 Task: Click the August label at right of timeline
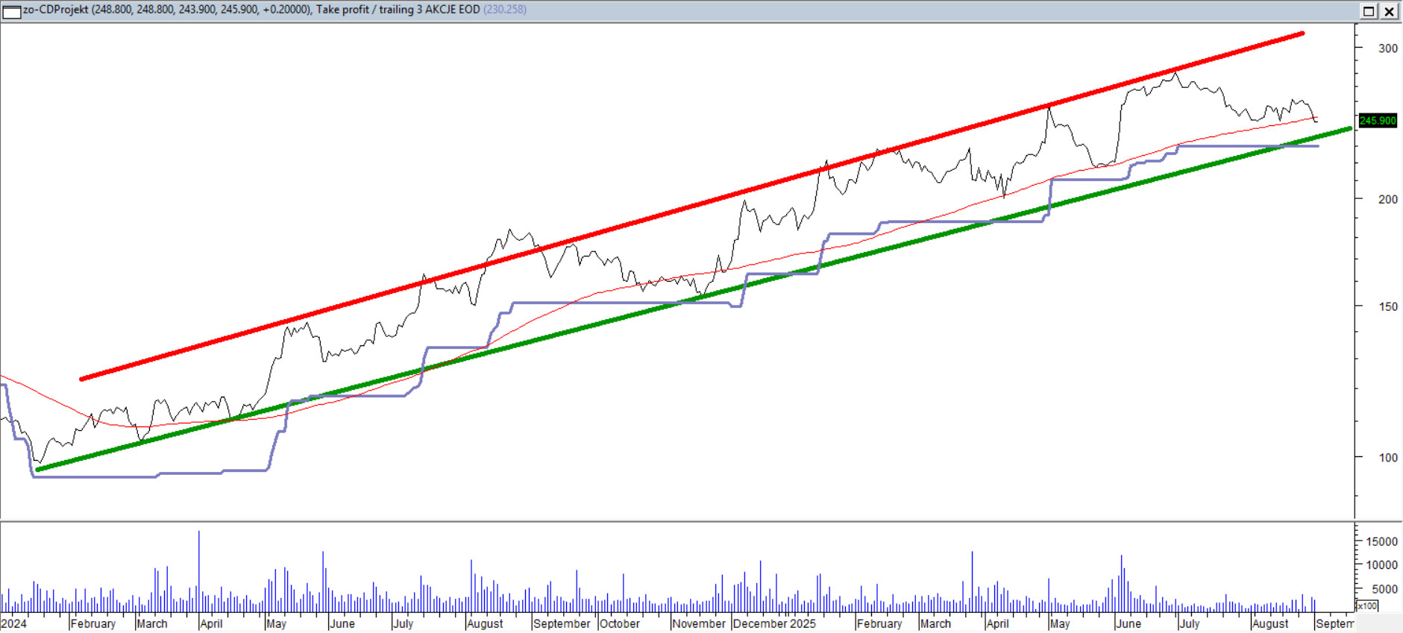coord(1270,623)
